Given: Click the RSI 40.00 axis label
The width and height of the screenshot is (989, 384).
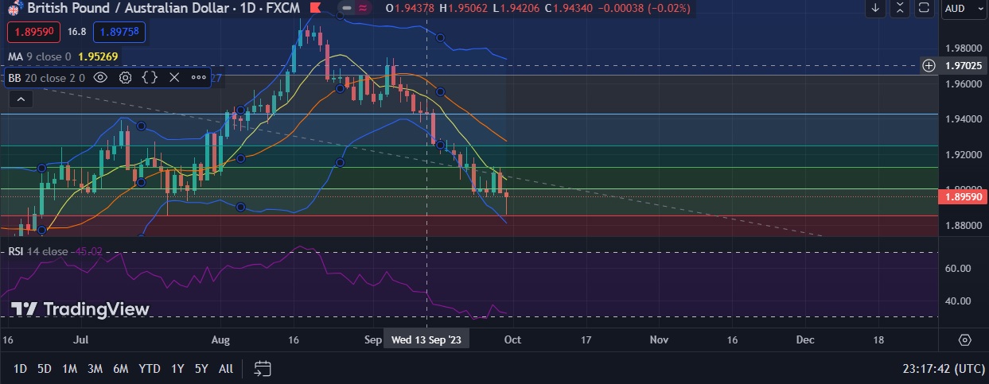Looking at the screenshot, I should point(957,301).
